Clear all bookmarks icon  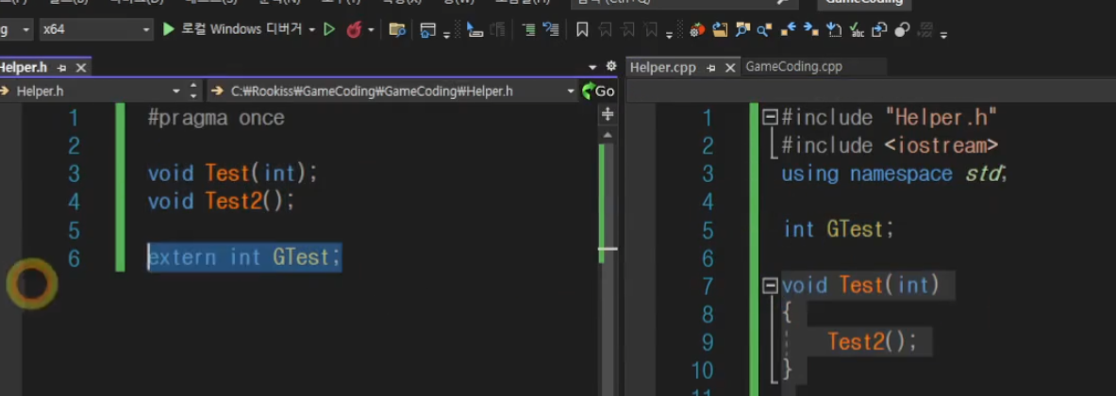(x=651, y=30)
